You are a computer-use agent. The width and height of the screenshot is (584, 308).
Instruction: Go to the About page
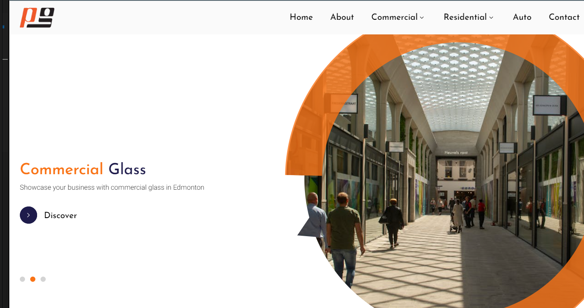pos(342,17)
